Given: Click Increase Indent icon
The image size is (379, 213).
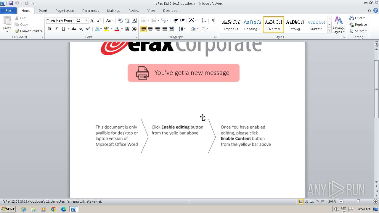Looking at the screenshot, I should [182, 20].
